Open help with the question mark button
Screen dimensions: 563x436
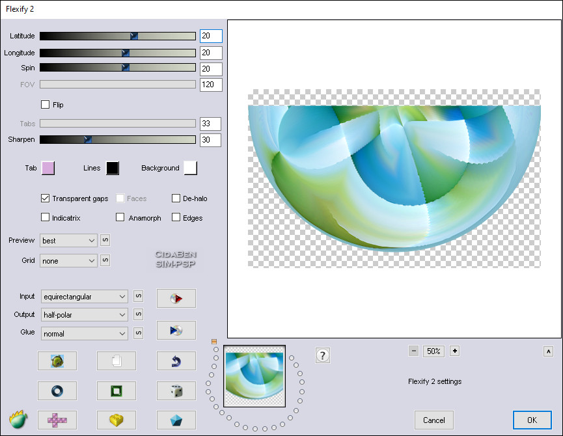click(323, 355)
